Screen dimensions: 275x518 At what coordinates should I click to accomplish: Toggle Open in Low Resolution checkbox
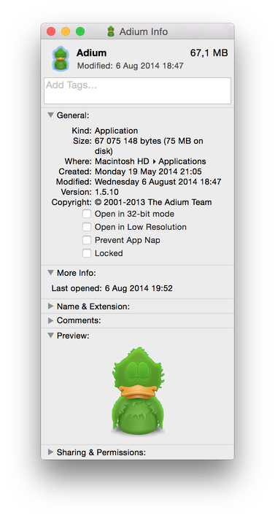tap(87, 227)
